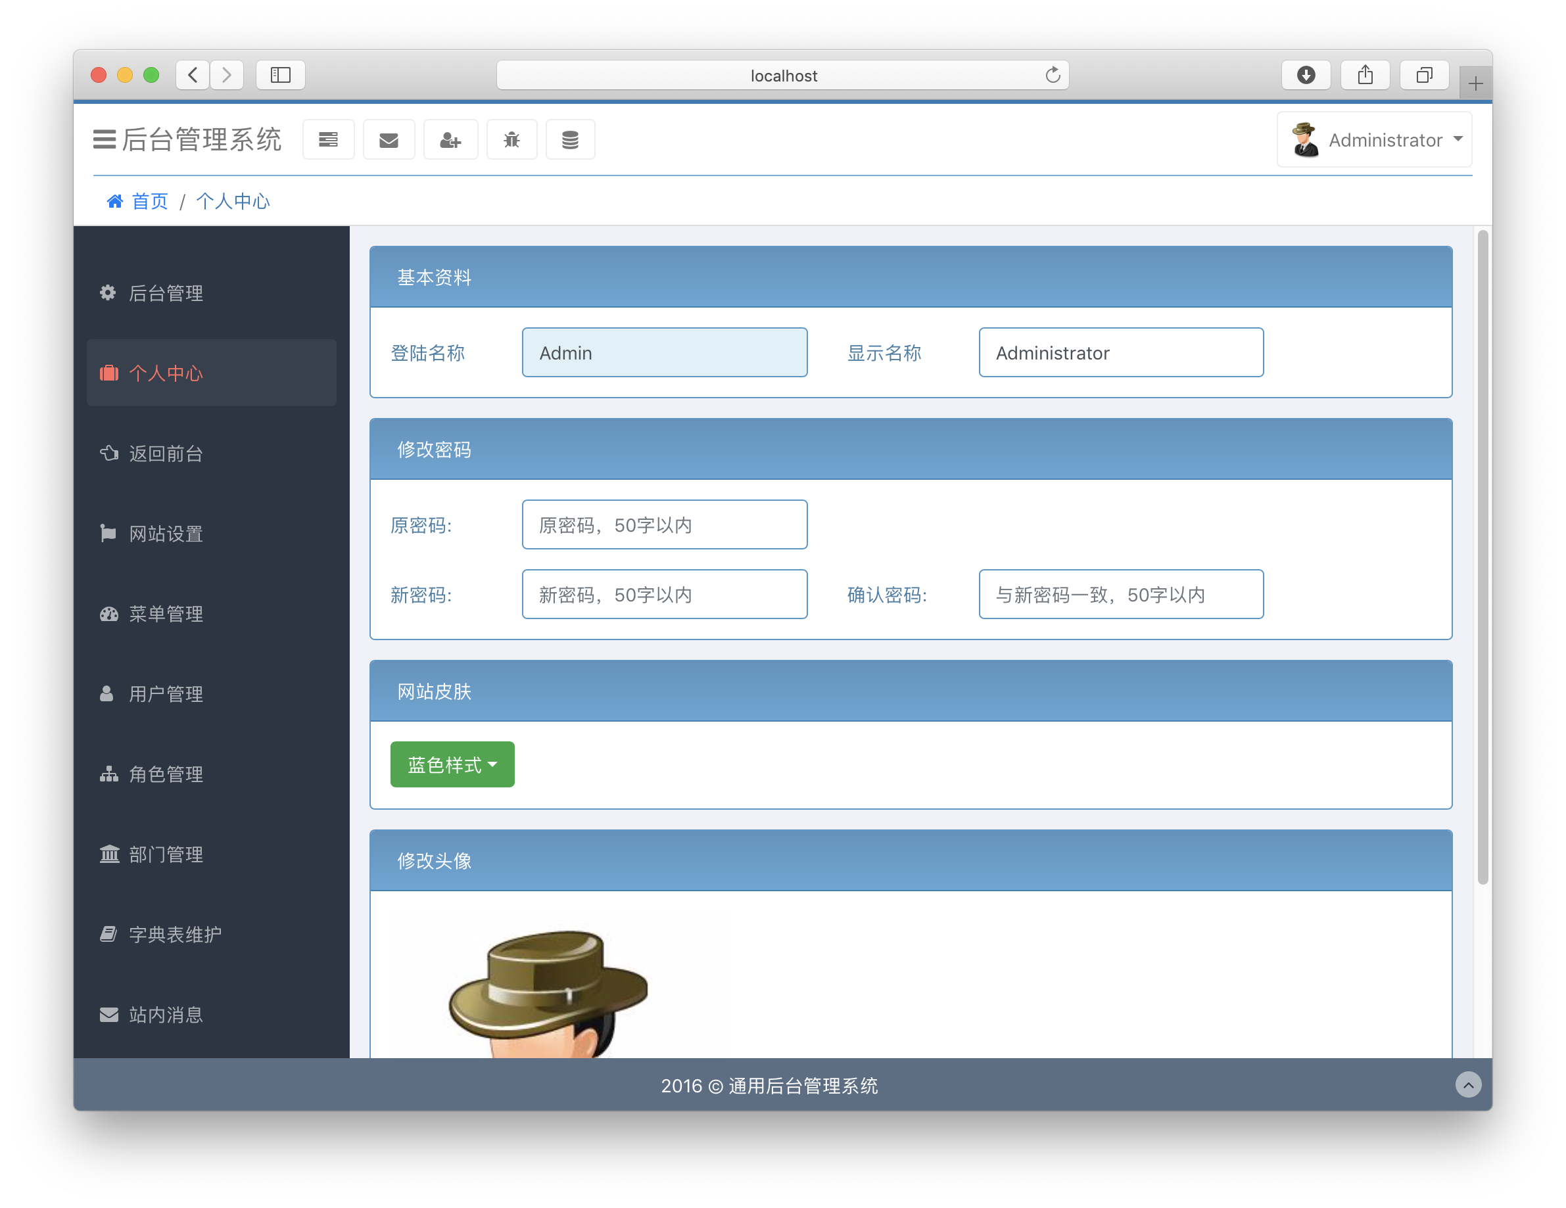This screenshot has height=1208, width=1566.
Task: Click the flag icon beside 网站设置
Action: (108, 534)
